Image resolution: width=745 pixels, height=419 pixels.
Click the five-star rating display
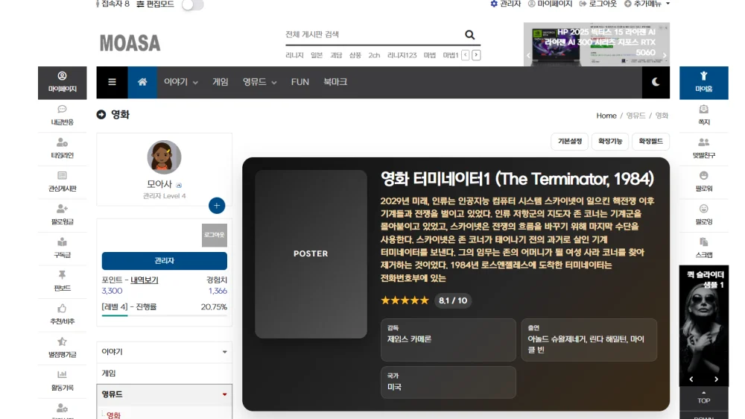(405, 300)
